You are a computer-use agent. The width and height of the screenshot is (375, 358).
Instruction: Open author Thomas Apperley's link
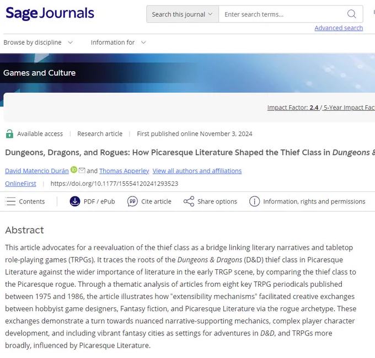tap(124, 171)
